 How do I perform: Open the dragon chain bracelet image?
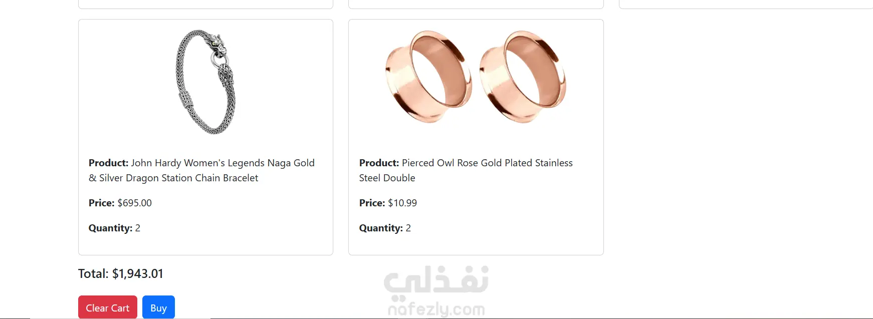pyautogui.click(x=205, y=82)
